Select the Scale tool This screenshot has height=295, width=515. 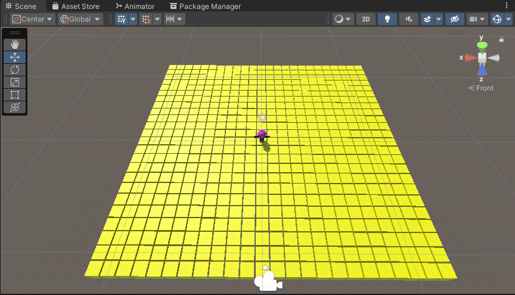(15, 82)
